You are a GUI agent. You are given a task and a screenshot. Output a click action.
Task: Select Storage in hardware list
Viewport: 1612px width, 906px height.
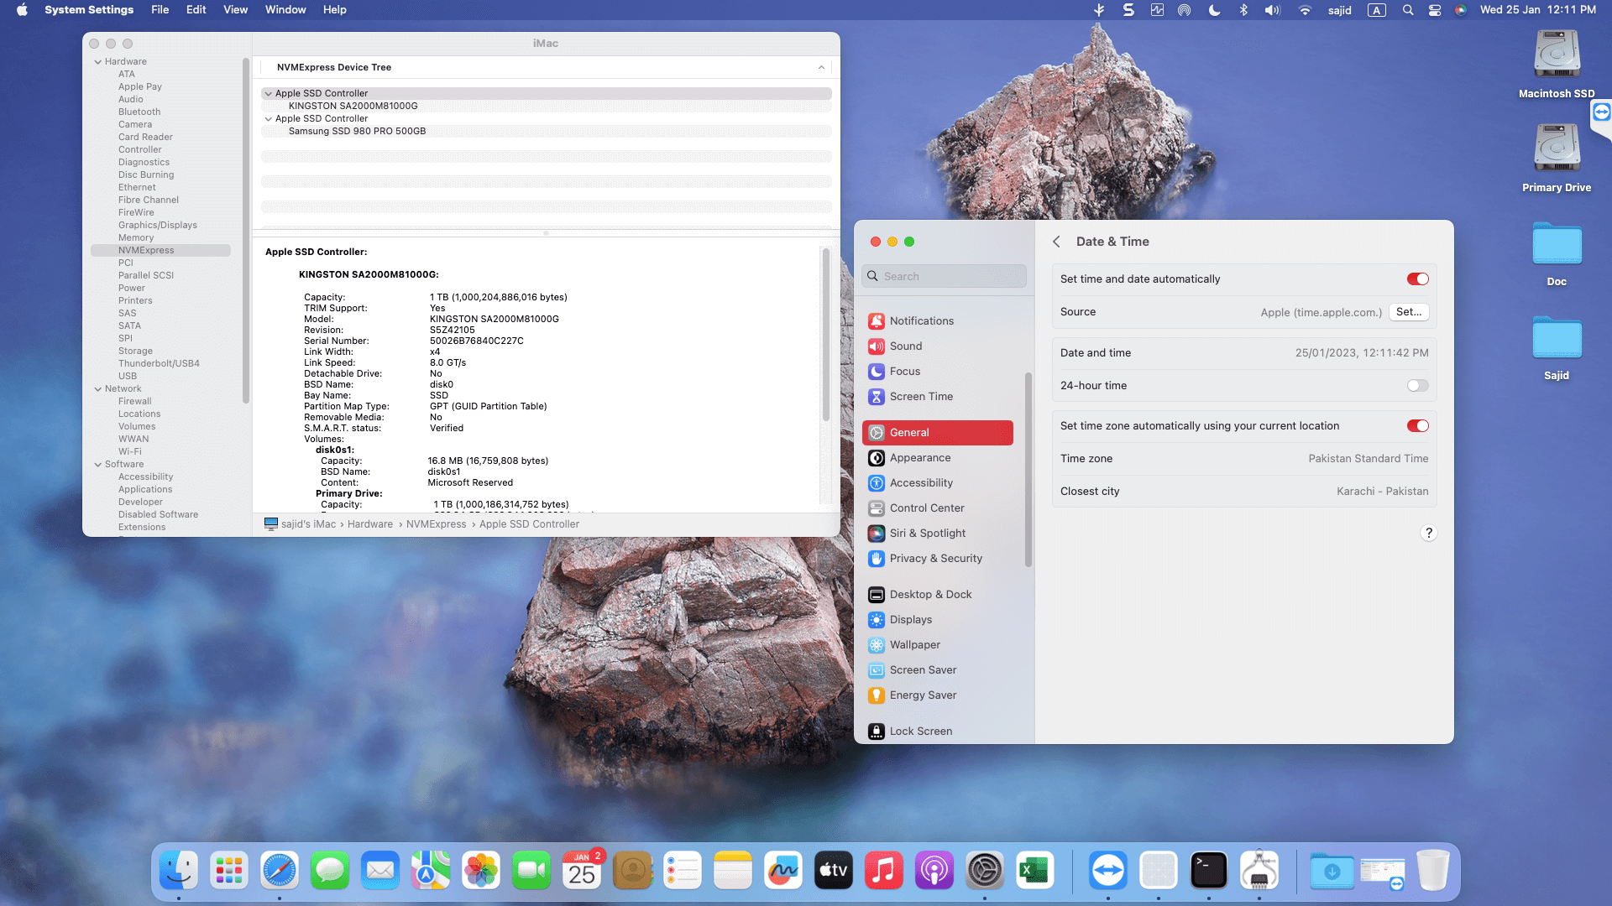(x=135, y=351)
